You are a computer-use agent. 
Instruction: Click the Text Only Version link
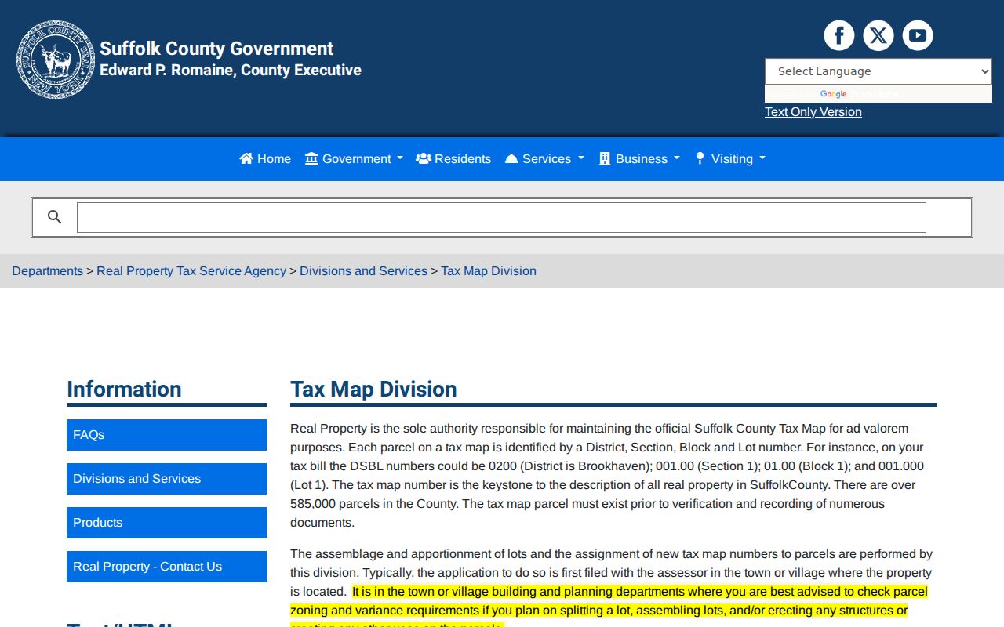[813, 111]
